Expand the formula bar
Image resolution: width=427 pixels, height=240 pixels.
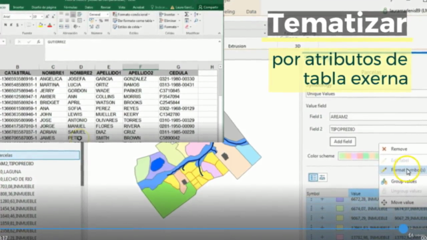click(220, 41)
